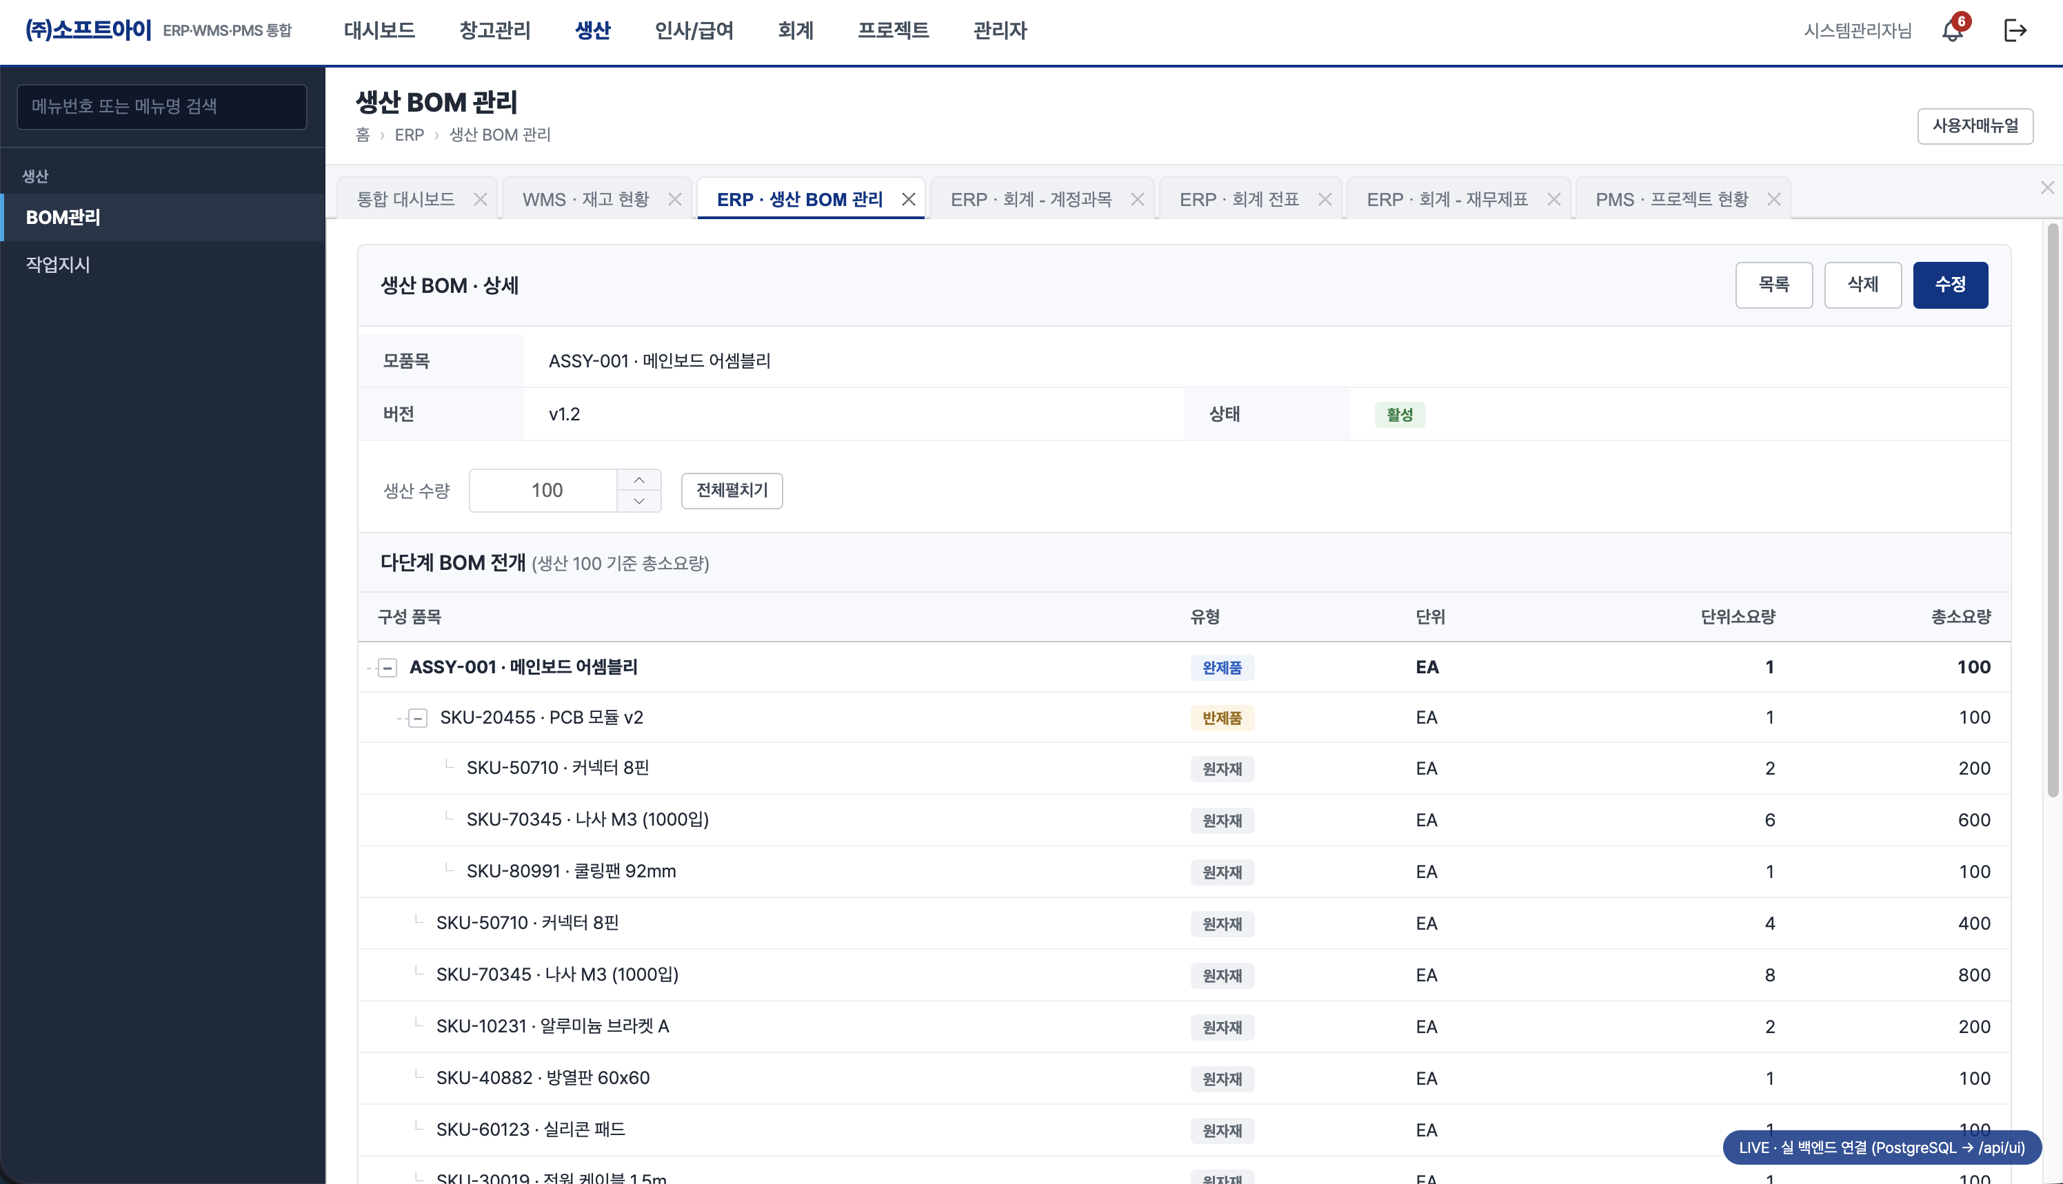This screenshot has width=2063, height=1184.
Task: Open the 창고관리 top menu
Action: coord(494,31)
